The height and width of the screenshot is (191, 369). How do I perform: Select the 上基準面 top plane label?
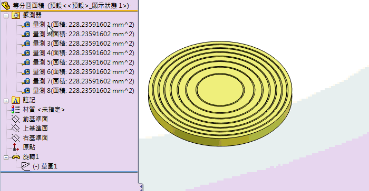point(35,129)
